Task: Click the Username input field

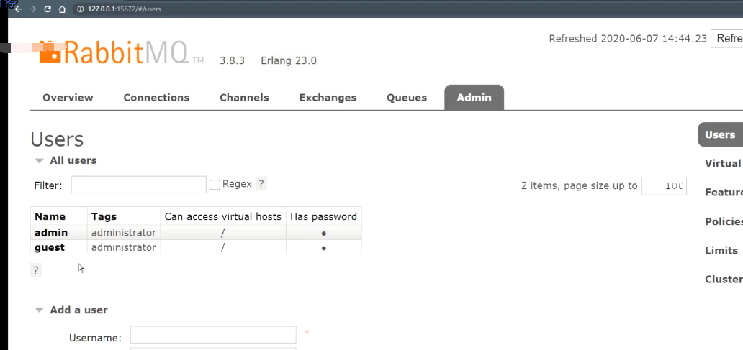Action: 213,335
